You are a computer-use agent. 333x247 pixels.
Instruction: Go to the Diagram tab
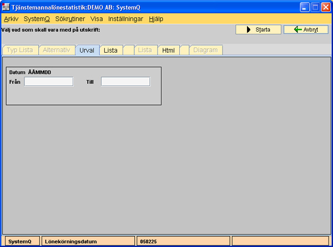click(x=206, y=50)
